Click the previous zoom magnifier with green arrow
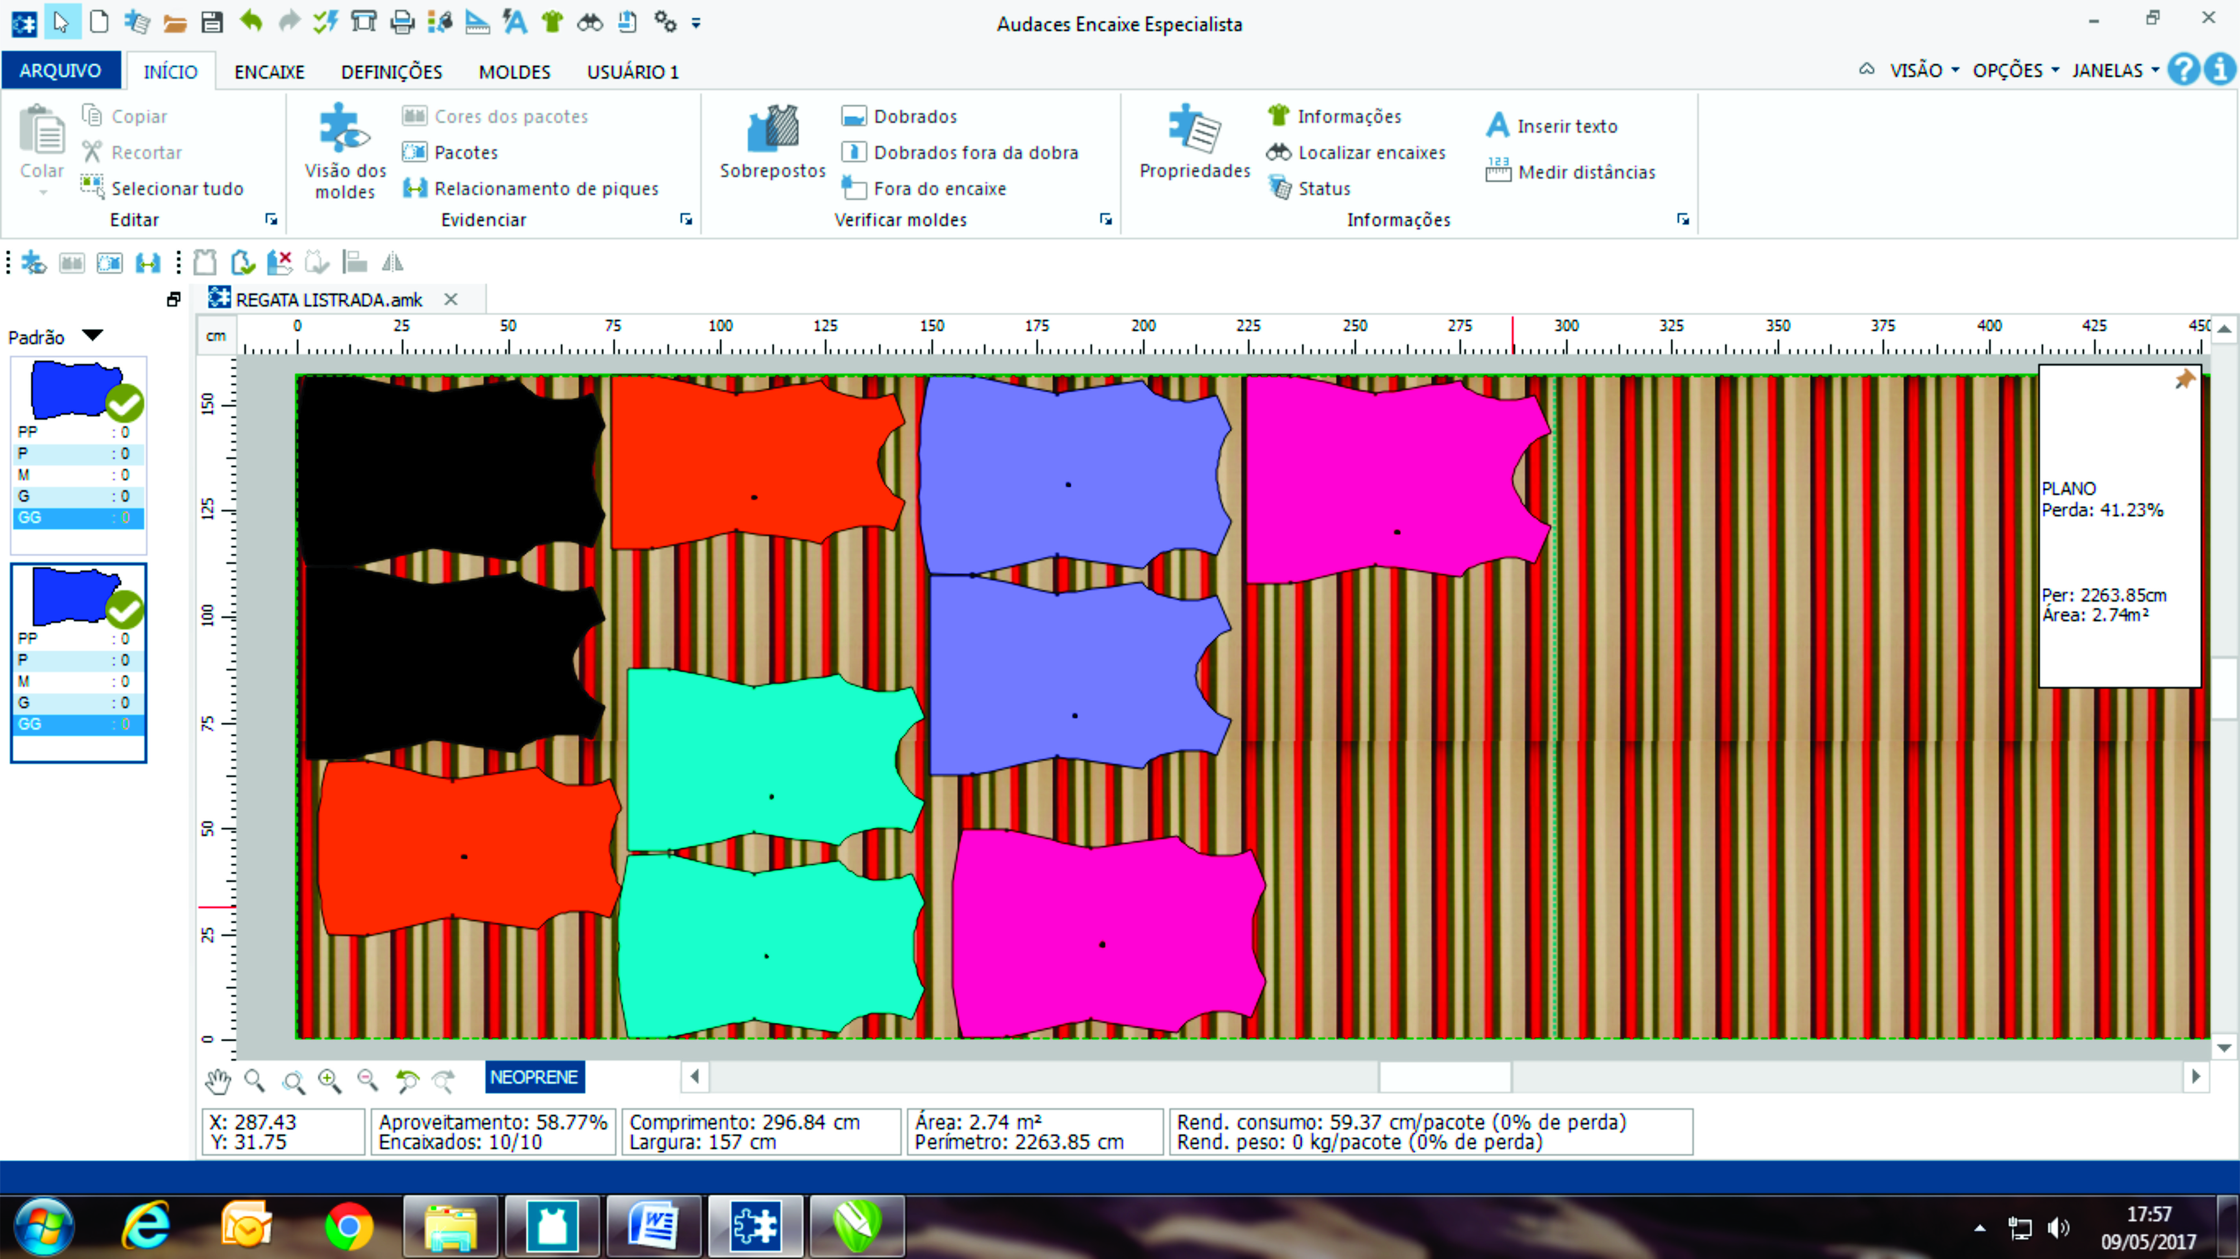 pyautogui.click(x=407, y=1081)
